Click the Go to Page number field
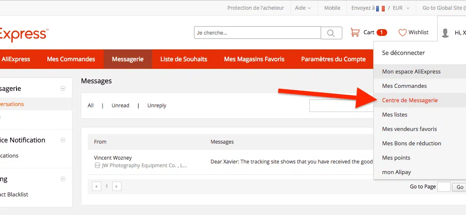 (444, 187)
